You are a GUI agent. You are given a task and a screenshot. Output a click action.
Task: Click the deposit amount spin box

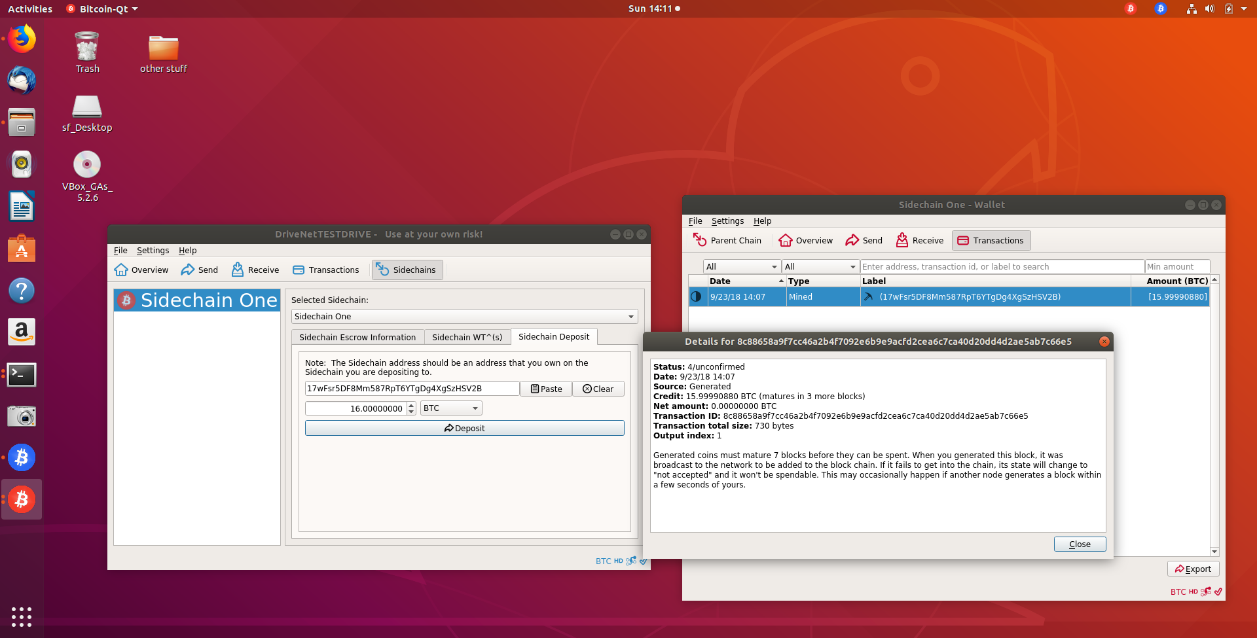360,408
